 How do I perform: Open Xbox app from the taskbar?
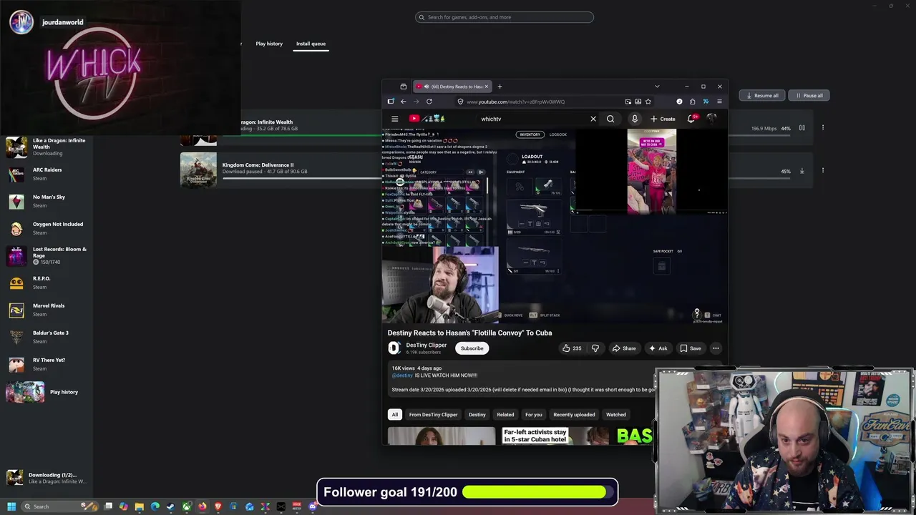(x=186, y=506)
